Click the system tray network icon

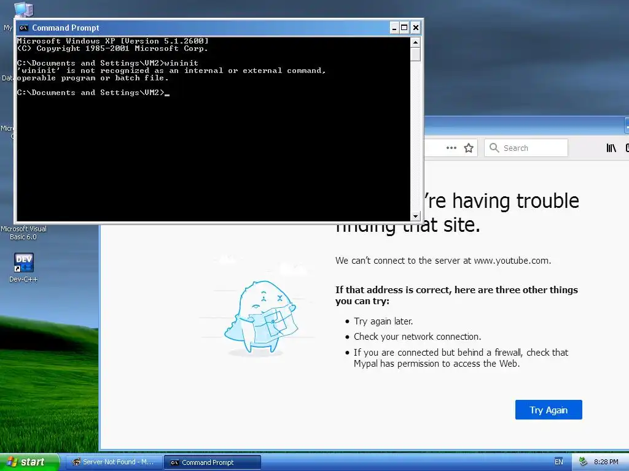(x=583, y=462)
